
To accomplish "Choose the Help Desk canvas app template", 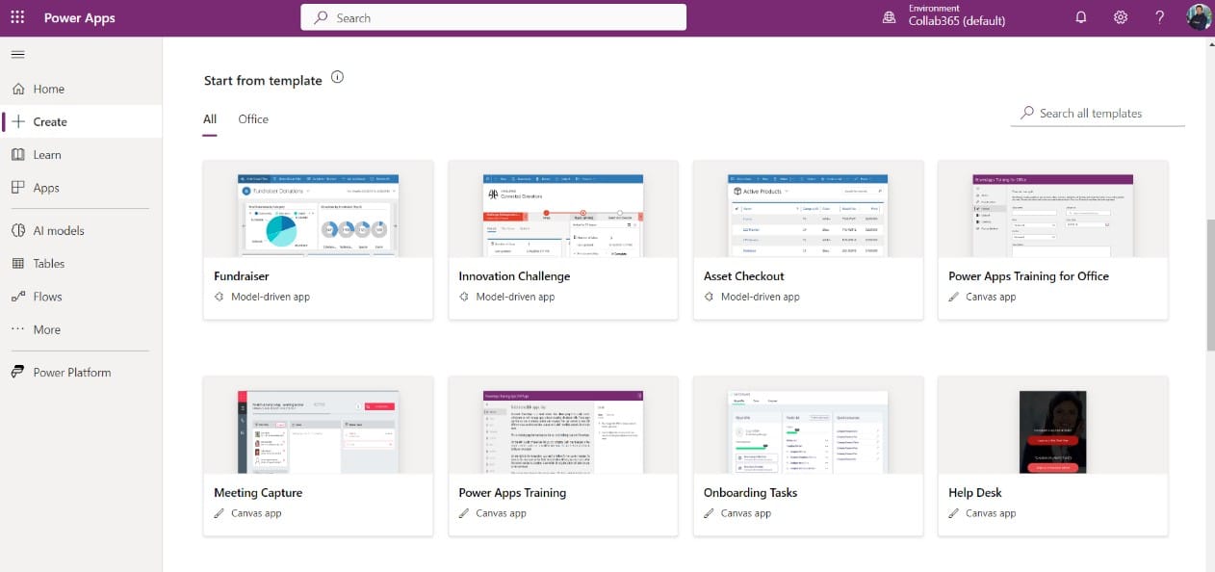I will (1052, 431).
